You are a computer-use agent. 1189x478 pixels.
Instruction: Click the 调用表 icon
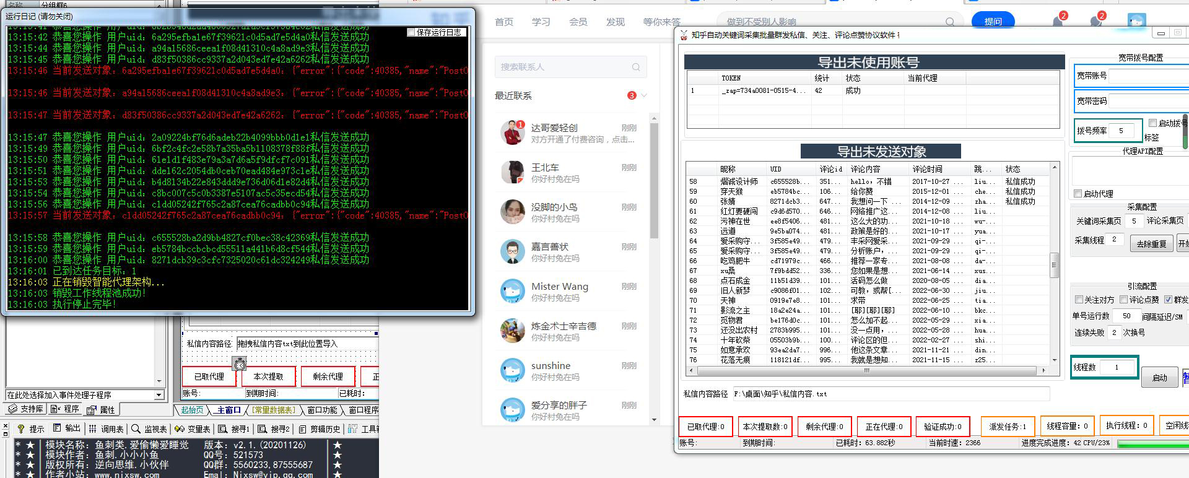[92, 428]
